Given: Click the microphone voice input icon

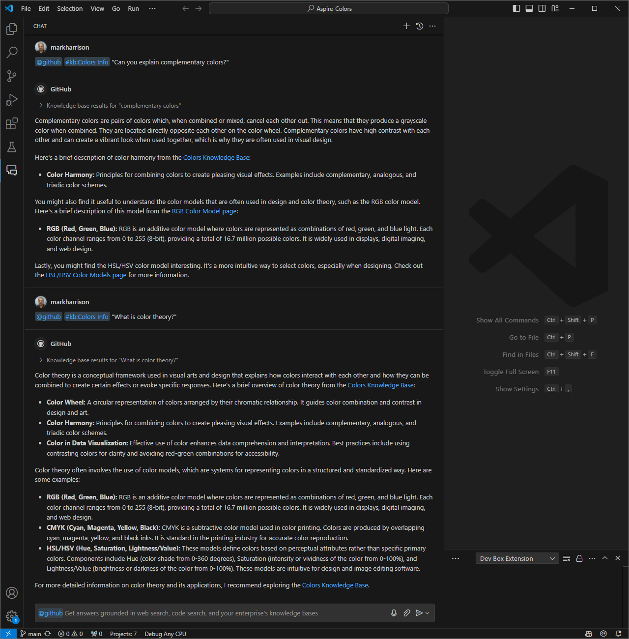Looking at the screenshot, I should coord(394,613).
